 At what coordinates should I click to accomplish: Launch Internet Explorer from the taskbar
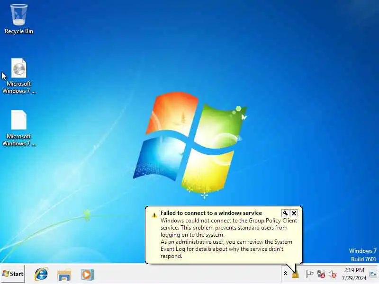[41, 274]
